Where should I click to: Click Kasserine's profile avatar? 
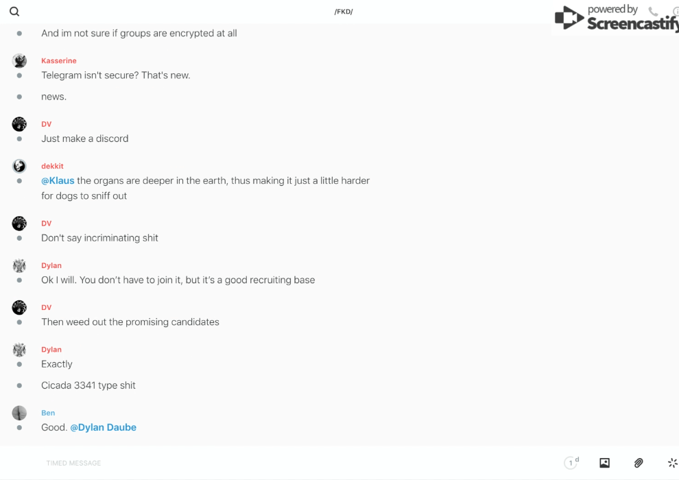19,61
